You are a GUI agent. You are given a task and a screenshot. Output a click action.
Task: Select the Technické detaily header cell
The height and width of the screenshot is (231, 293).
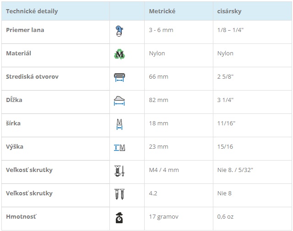(55, 11)
